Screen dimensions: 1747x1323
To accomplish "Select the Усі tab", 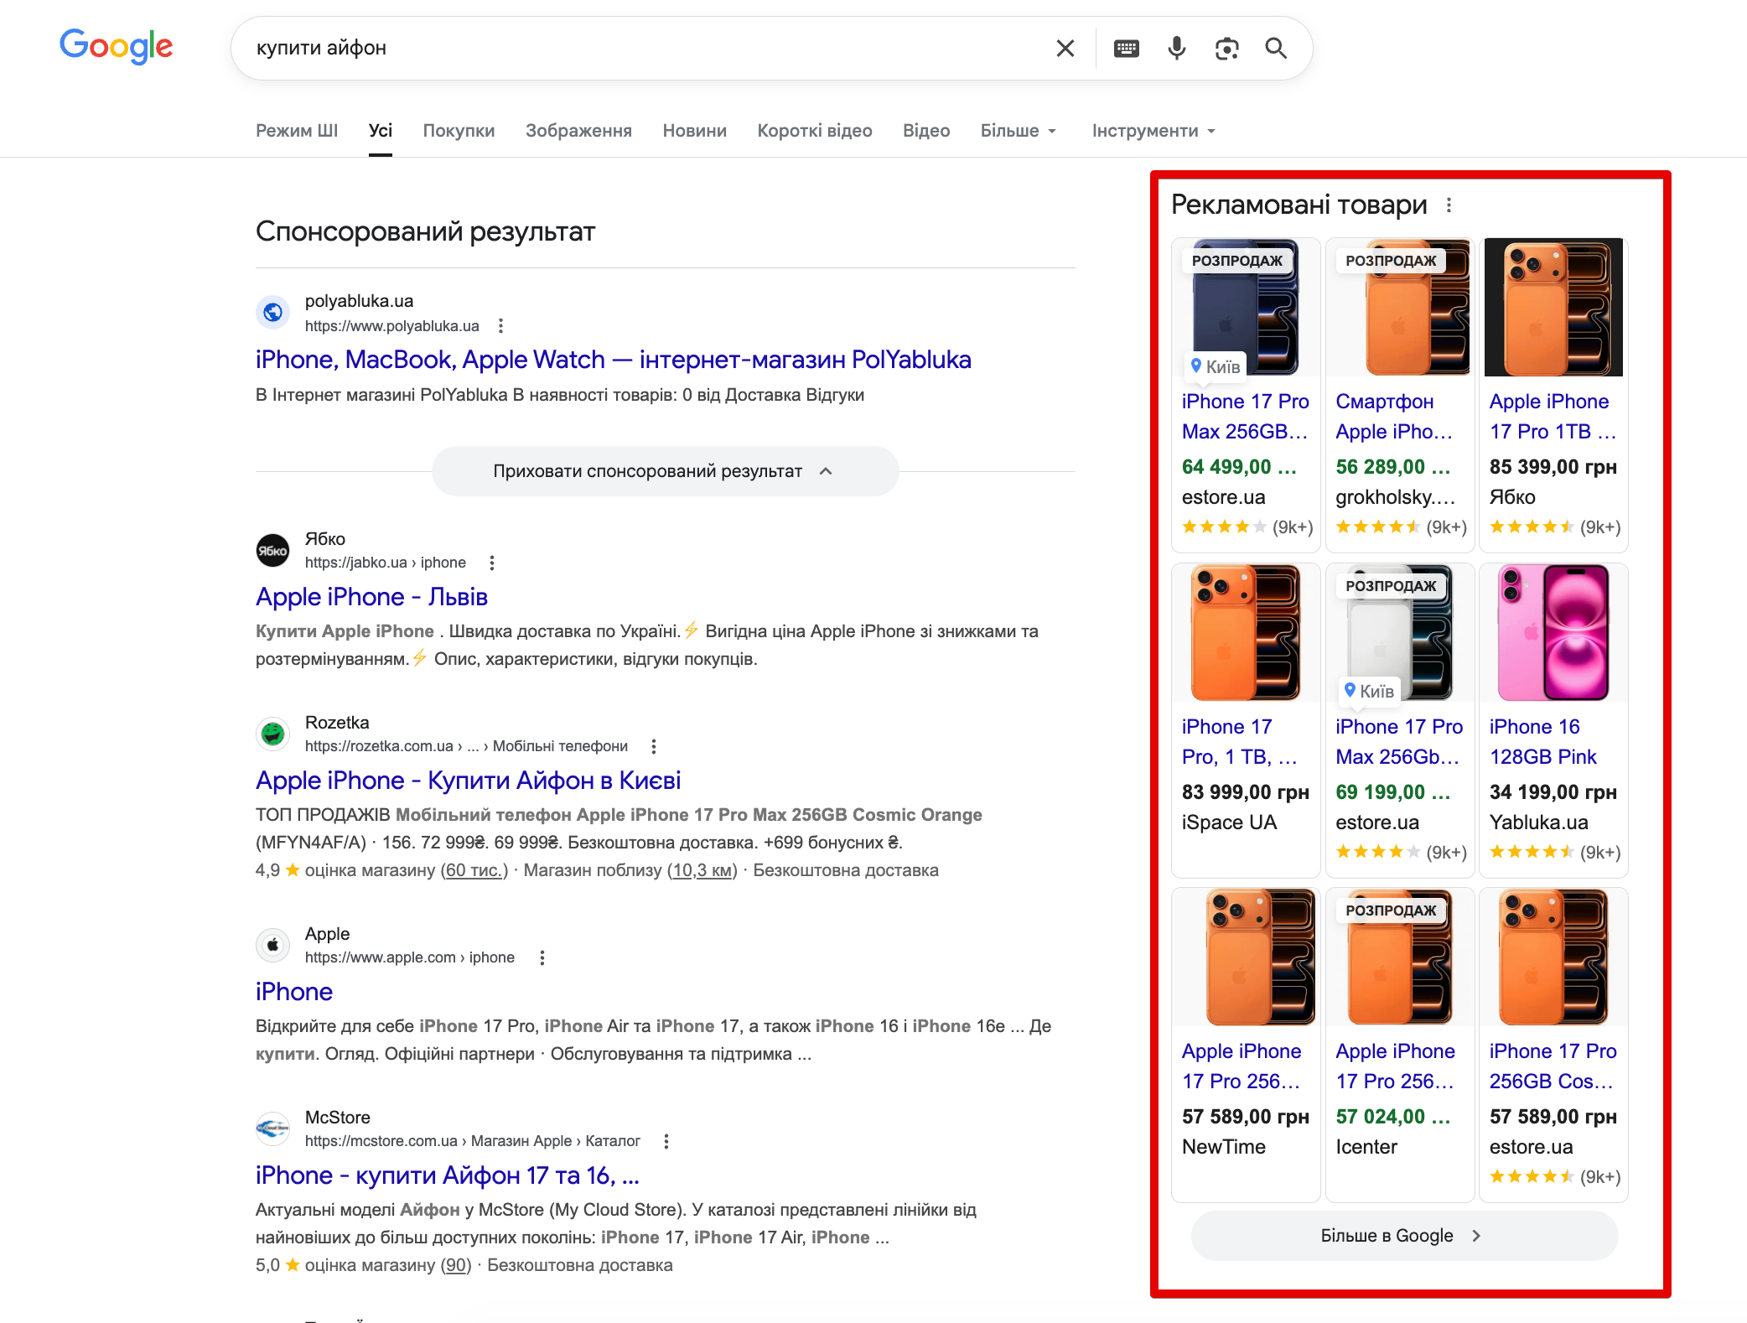I will [381, 131].
